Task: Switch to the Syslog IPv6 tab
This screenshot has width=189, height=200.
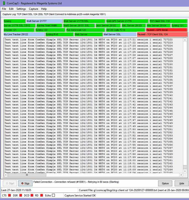Action: (x=59, y=34)
